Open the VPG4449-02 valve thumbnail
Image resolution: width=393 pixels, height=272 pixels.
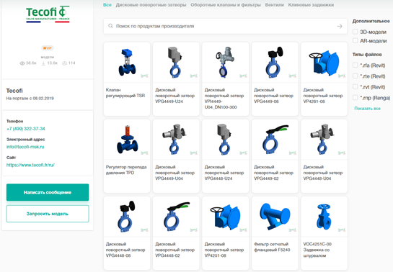[x=275, y=140]
